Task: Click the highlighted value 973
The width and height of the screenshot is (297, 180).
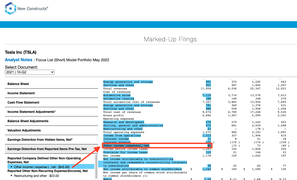Action: (208, 126)
